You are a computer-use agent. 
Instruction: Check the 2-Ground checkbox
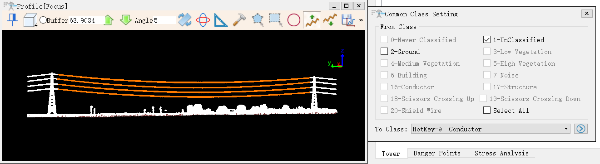[x=384, y=52]
